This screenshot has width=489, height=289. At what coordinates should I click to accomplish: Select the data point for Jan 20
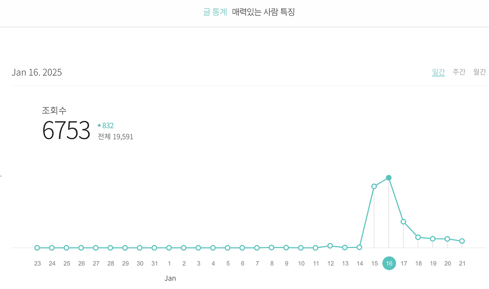coord(447,238)
